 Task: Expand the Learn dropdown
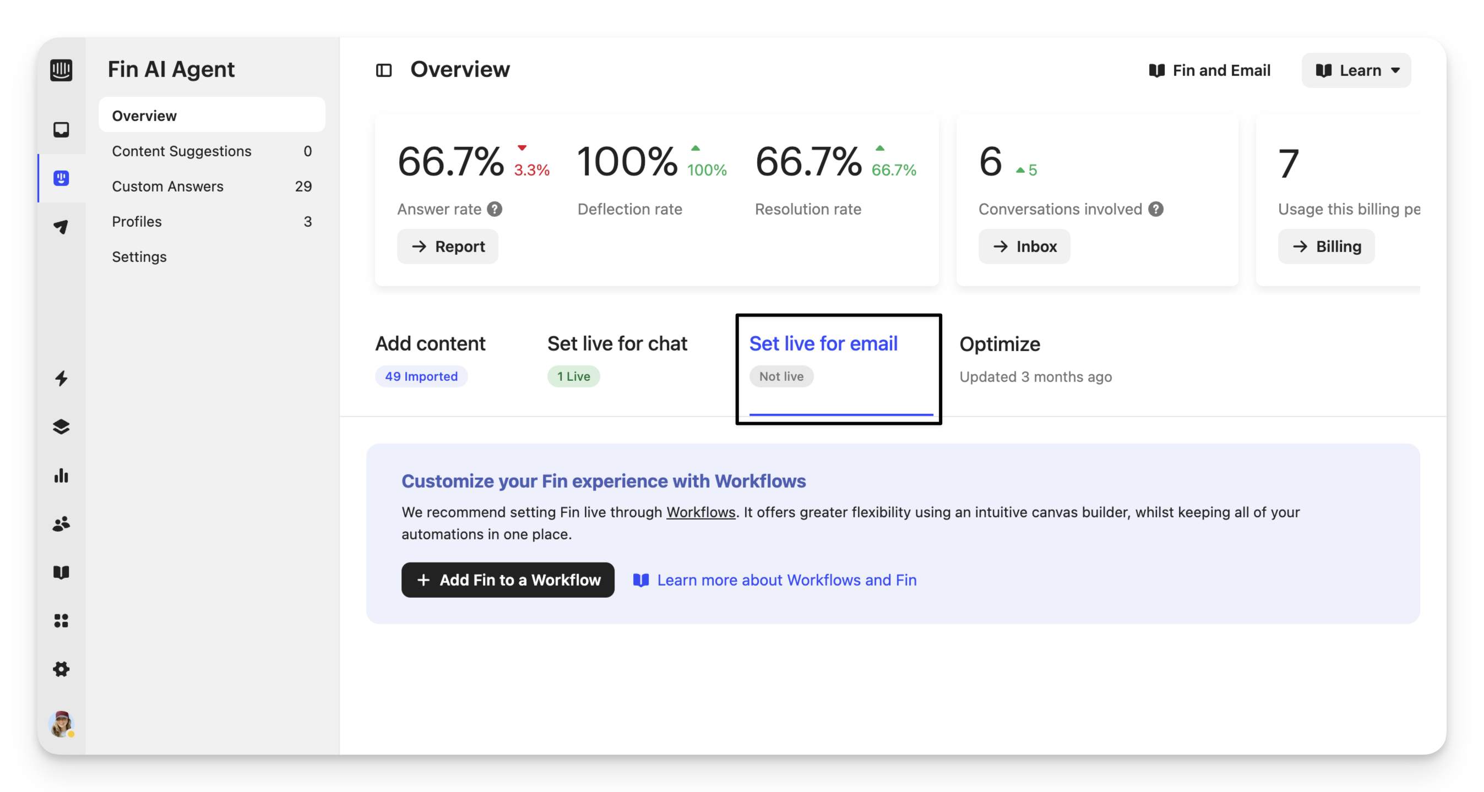pos(1356,70)
